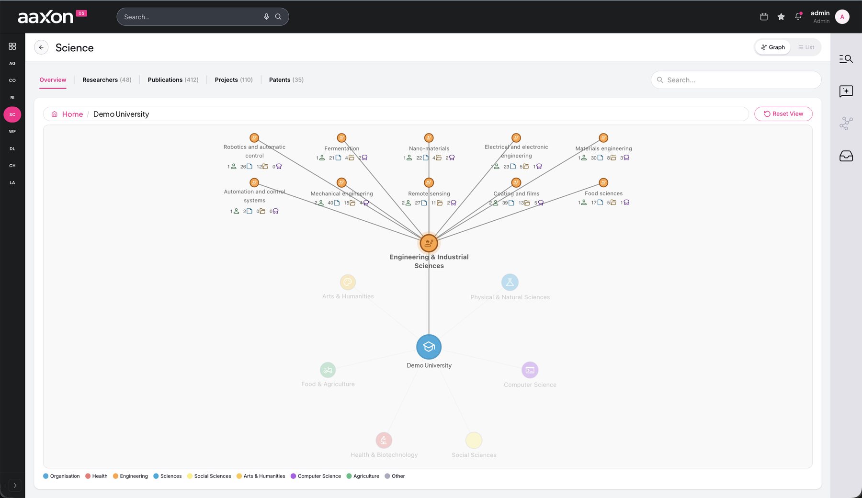Select Engineering & Industrial Sciences node

429,243
